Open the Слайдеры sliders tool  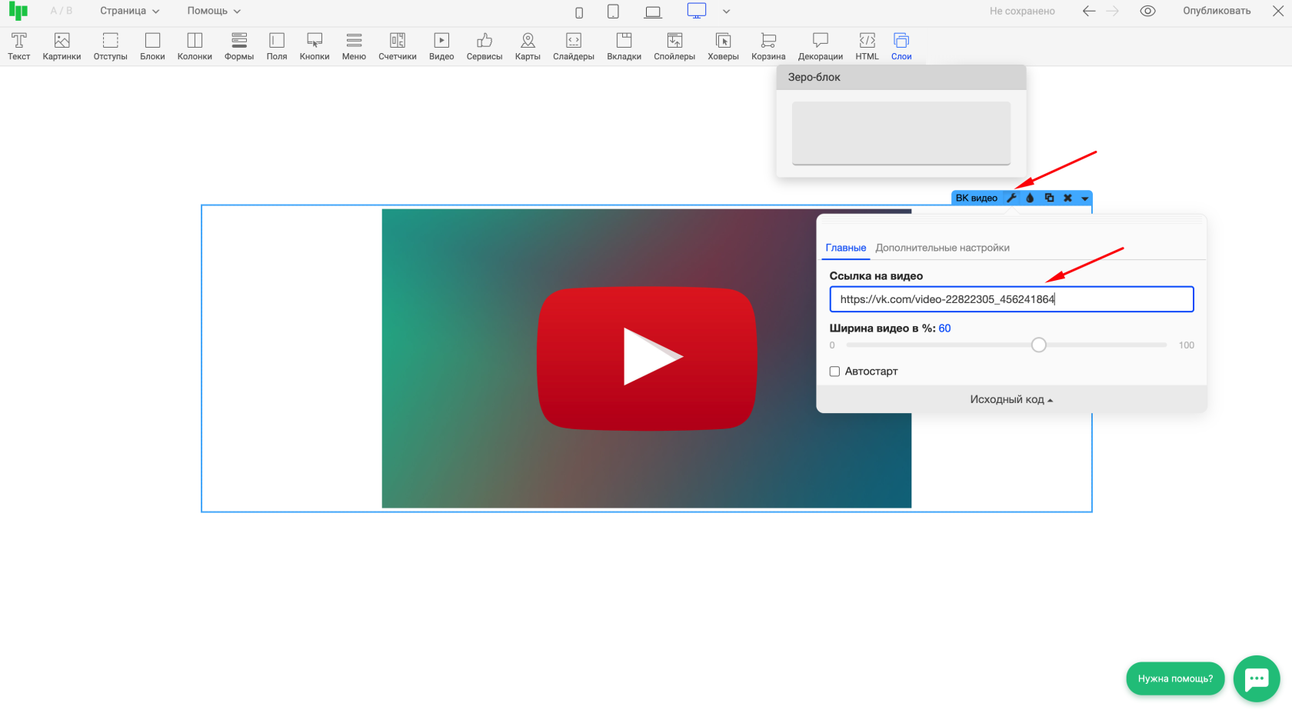point(574,46)
